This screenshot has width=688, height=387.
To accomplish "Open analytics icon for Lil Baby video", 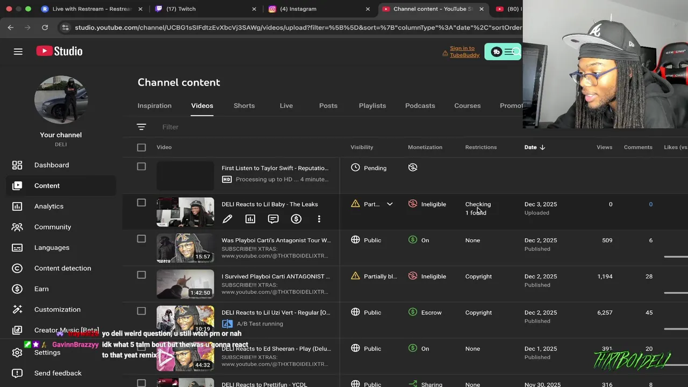I will coord(250,219).
